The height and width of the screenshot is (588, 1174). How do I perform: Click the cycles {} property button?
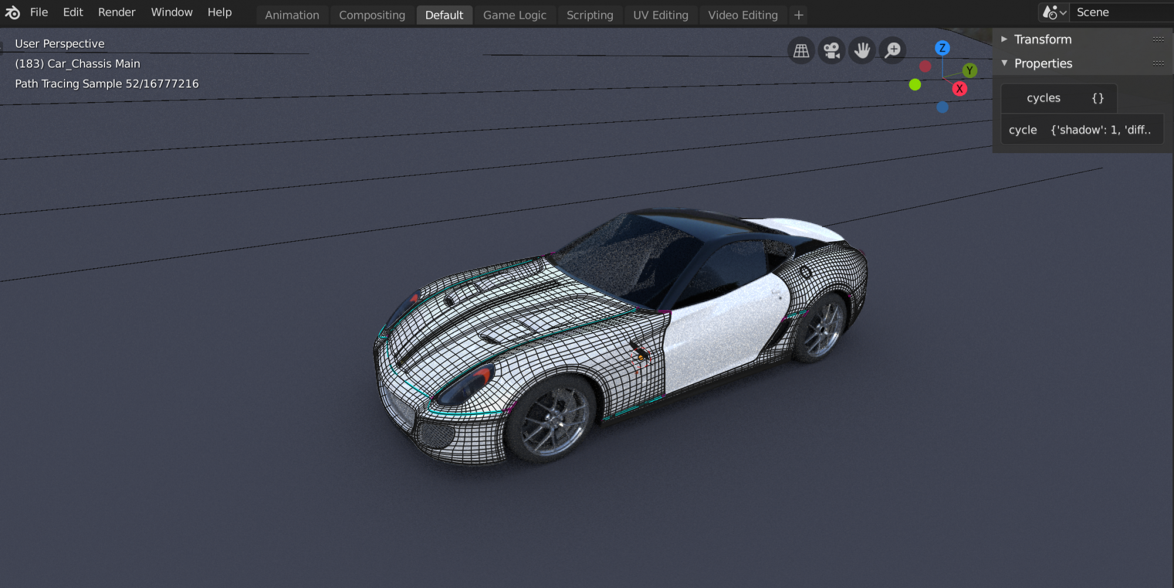1059,98
